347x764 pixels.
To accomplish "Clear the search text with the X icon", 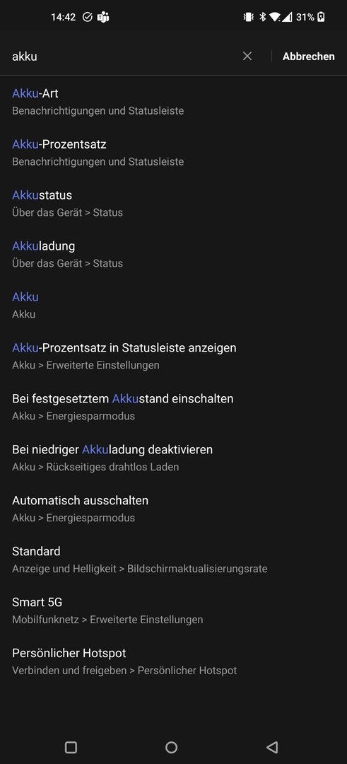I will click(x=247, y=56).
